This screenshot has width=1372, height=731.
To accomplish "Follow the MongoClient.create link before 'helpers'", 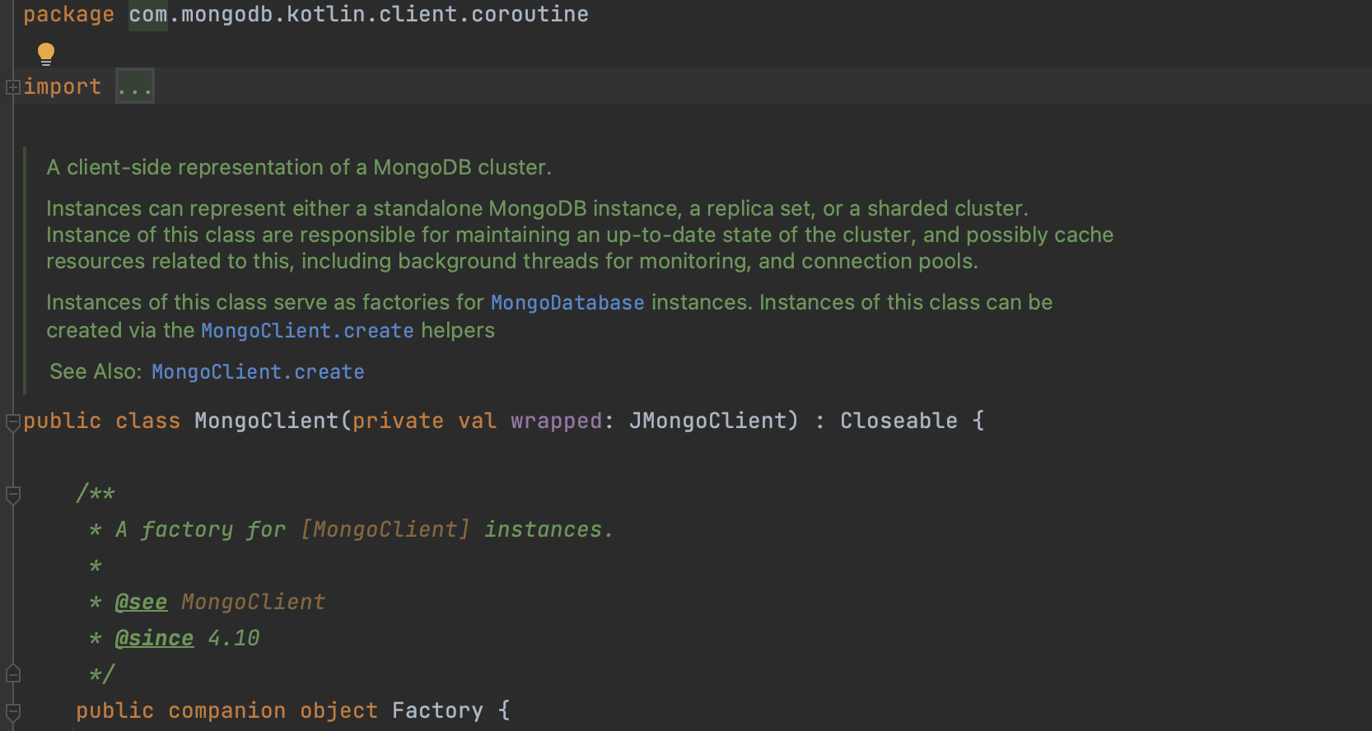I will point(307,331).
